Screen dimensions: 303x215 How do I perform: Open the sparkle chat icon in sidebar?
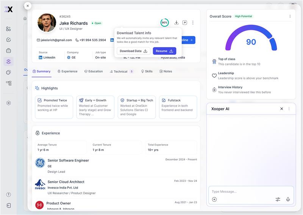[8, 40]
